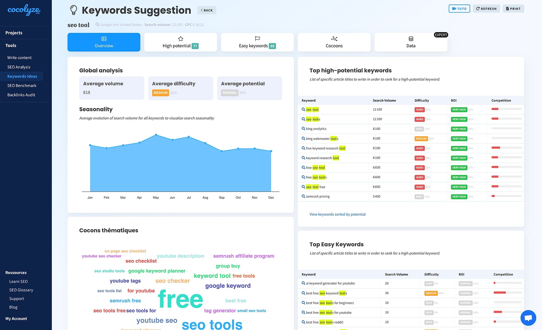Click magnifier icon before Google (en) United States
The image size is (542, 330).
point(97,24)
